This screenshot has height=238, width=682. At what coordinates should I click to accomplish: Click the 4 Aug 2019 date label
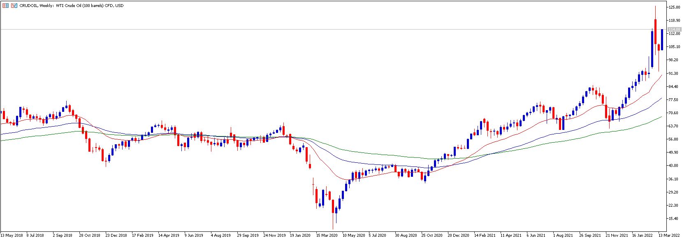(221, 236)
